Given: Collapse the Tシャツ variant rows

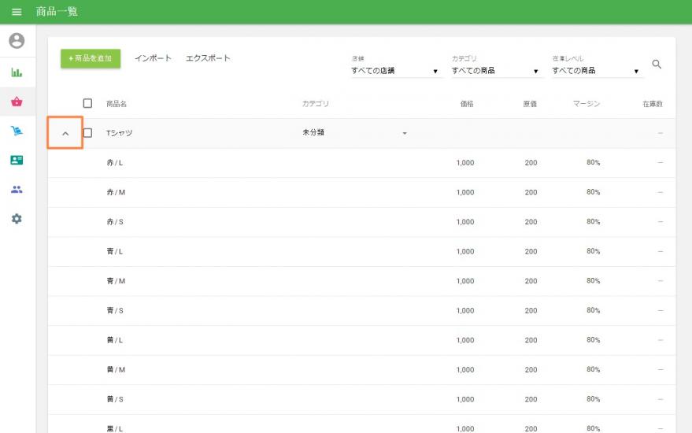Looking at the screenshot, I should click(x=65, y=133).
